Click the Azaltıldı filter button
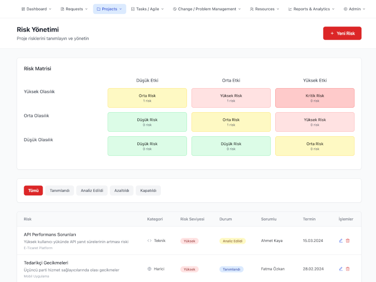 (122, 191)
